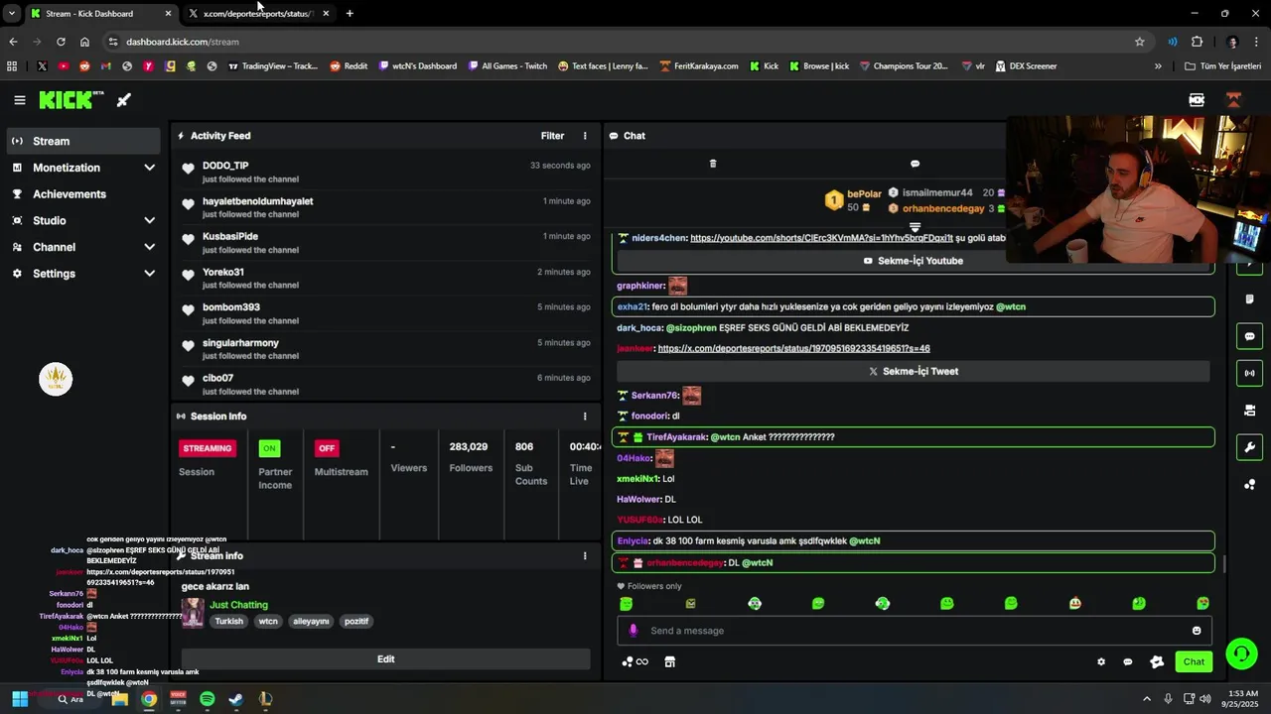This screenshot has width=1271, height=714.
Task: Toggle the chat bubble button in the right toolbar
Action: (x=1249, y=336)
